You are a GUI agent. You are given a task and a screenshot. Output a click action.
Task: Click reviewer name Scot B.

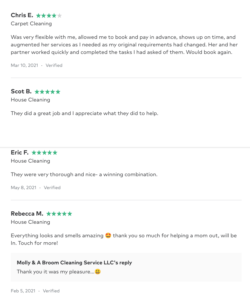[x=21, y=92]
